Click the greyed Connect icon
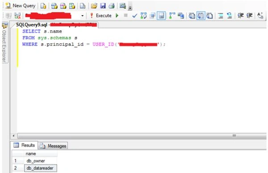This screenshot has width=268, height=173. click(8, 16)
